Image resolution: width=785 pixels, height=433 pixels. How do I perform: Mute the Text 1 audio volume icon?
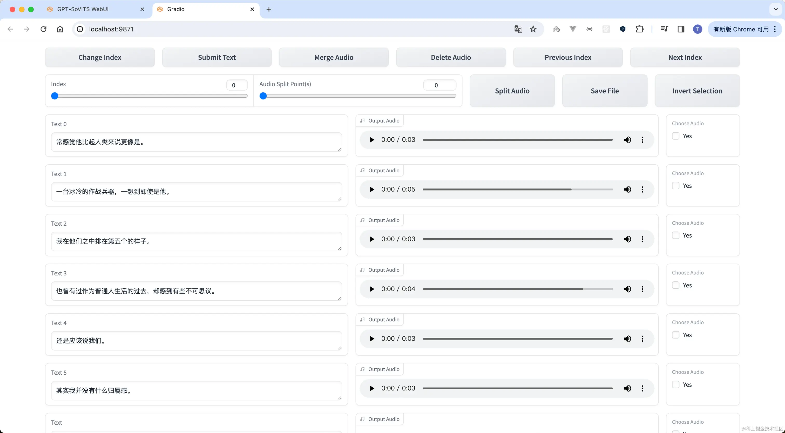(627, 190)
